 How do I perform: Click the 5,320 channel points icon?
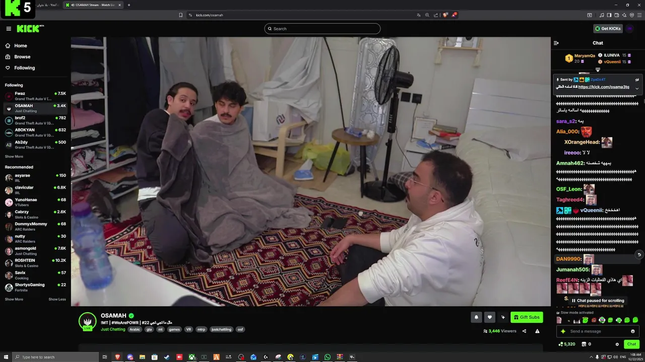(x=567, y=344)
